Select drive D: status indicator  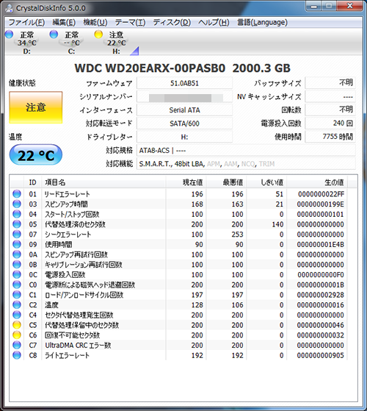click(x=21, y=42)
